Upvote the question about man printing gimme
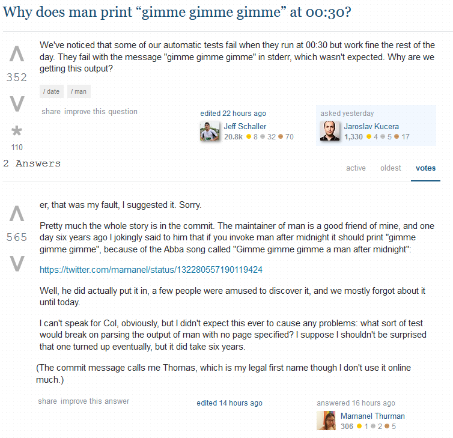Screen dimensions: 453x438 pos(17,54)
